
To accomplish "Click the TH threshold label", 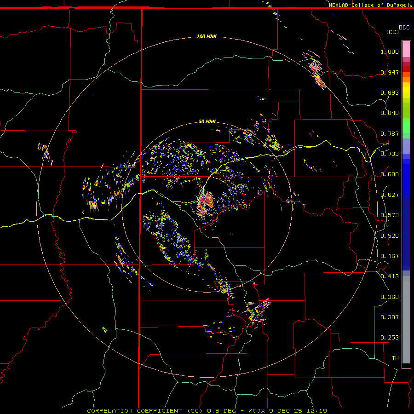I will (395, 358).
